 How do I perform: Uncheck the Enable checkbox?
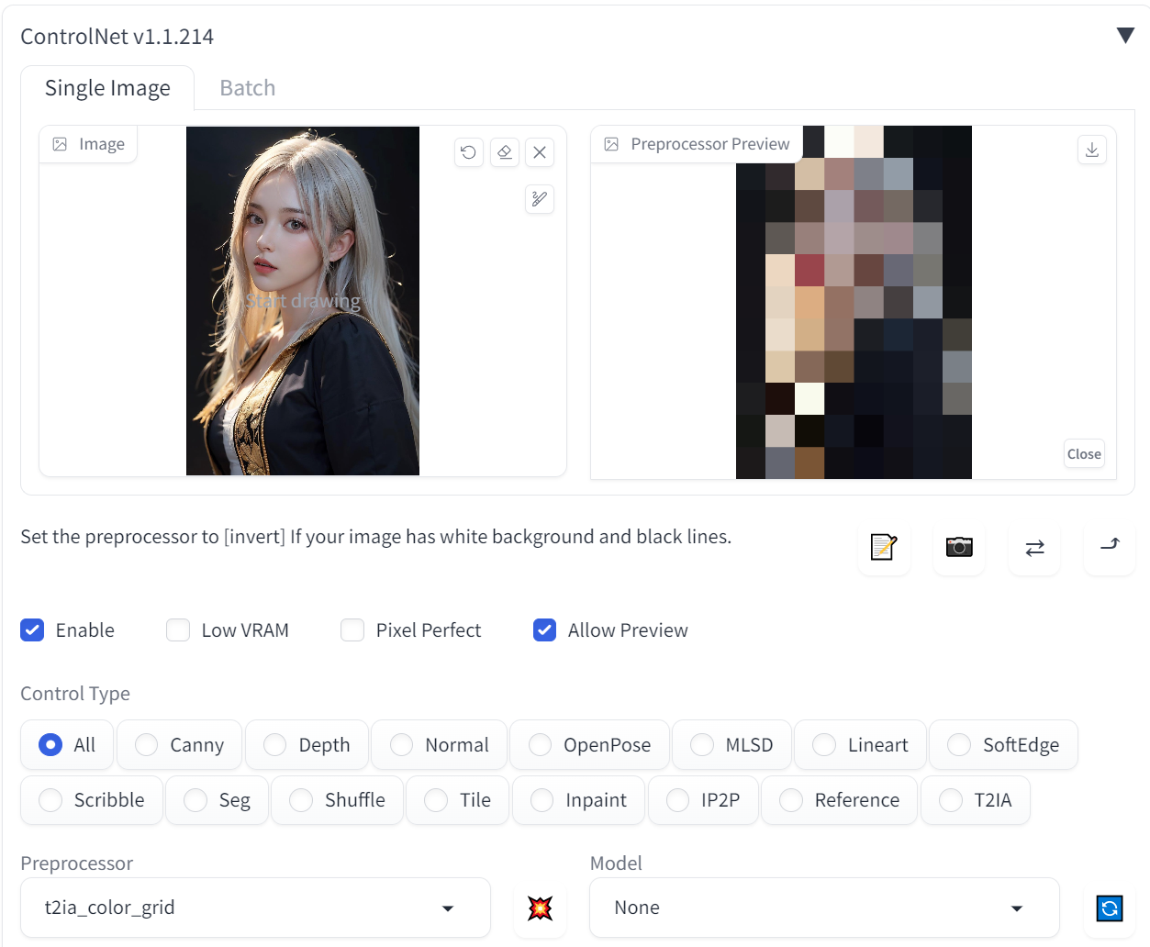33,630
